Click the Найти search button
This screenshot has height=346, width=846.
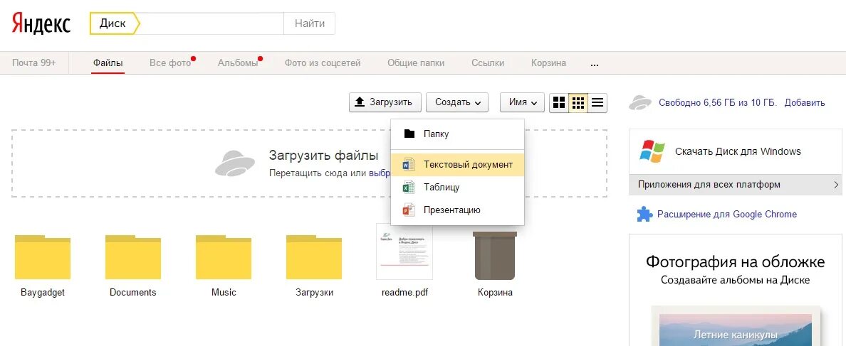coord(310,23)
